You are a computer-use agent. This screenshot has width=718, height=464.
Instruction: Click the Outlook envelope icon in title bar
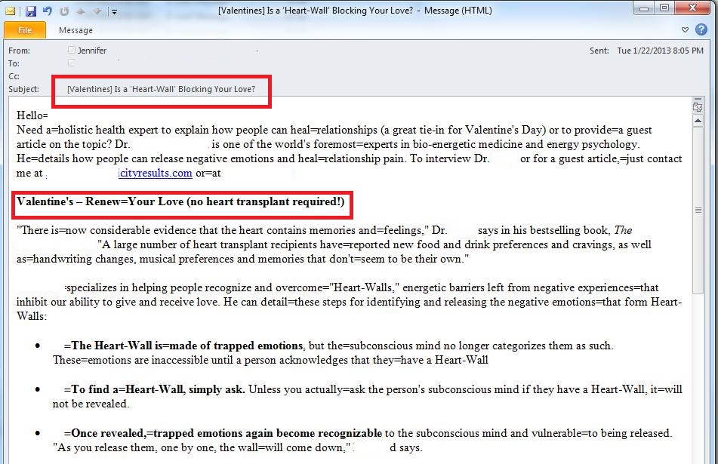tap(10, 11)
